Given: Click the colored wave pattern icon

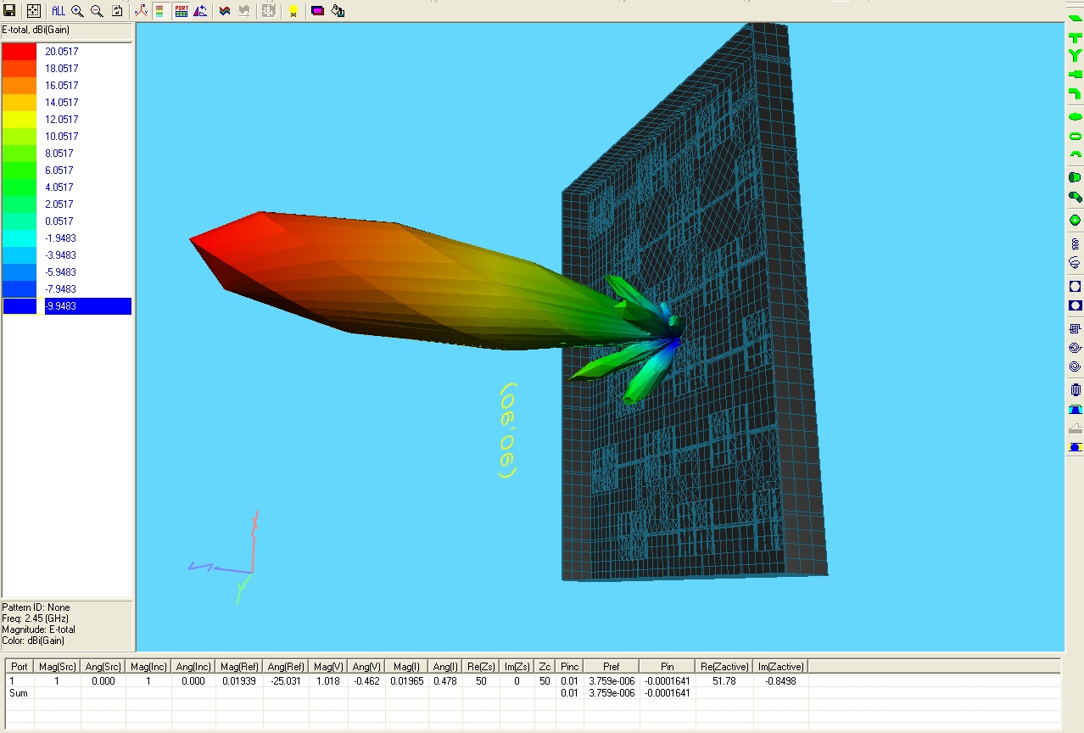Looking at the screenshot, I should (x=225, y=11).
